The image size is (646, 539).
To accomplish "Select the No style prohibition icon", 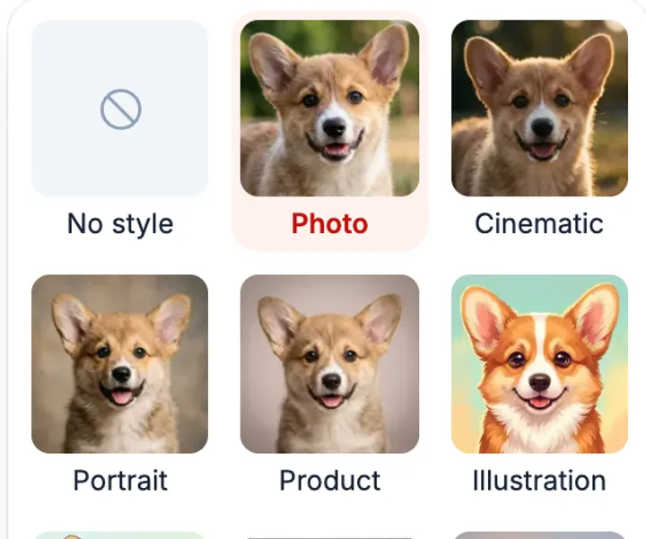I will click(x=121, y=109).
